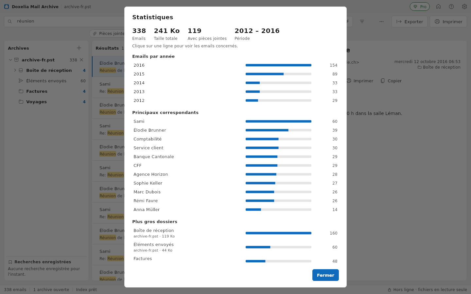The width and height of the screenshot is (471, 294).
Task: Close the statistics dialog with Fermer
Action: [x=325, y=275]
